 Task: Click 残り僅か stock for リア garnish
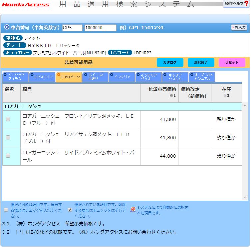pos(226,138)
